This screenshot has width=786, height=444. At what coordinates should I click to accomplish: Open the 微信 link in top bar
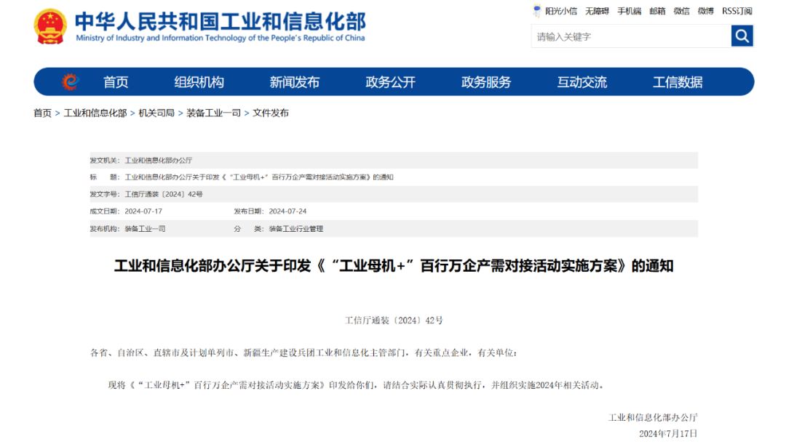[681, 11]
